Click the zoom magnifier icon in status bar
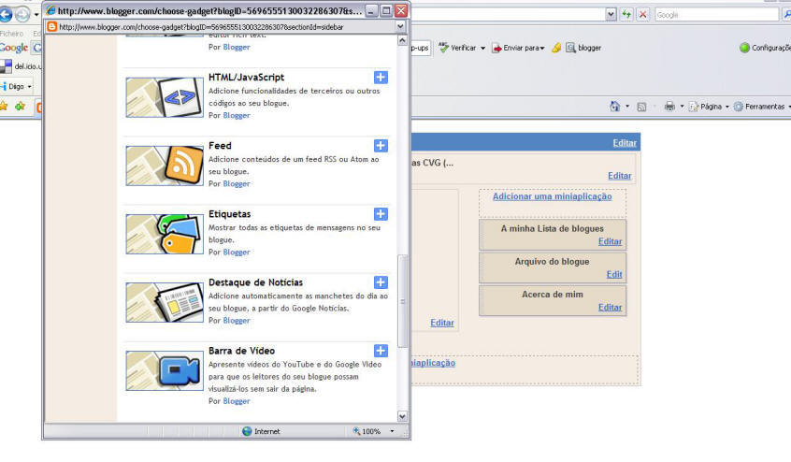The width and height of the screenshot is (791, 462). (x=356, y=431)
